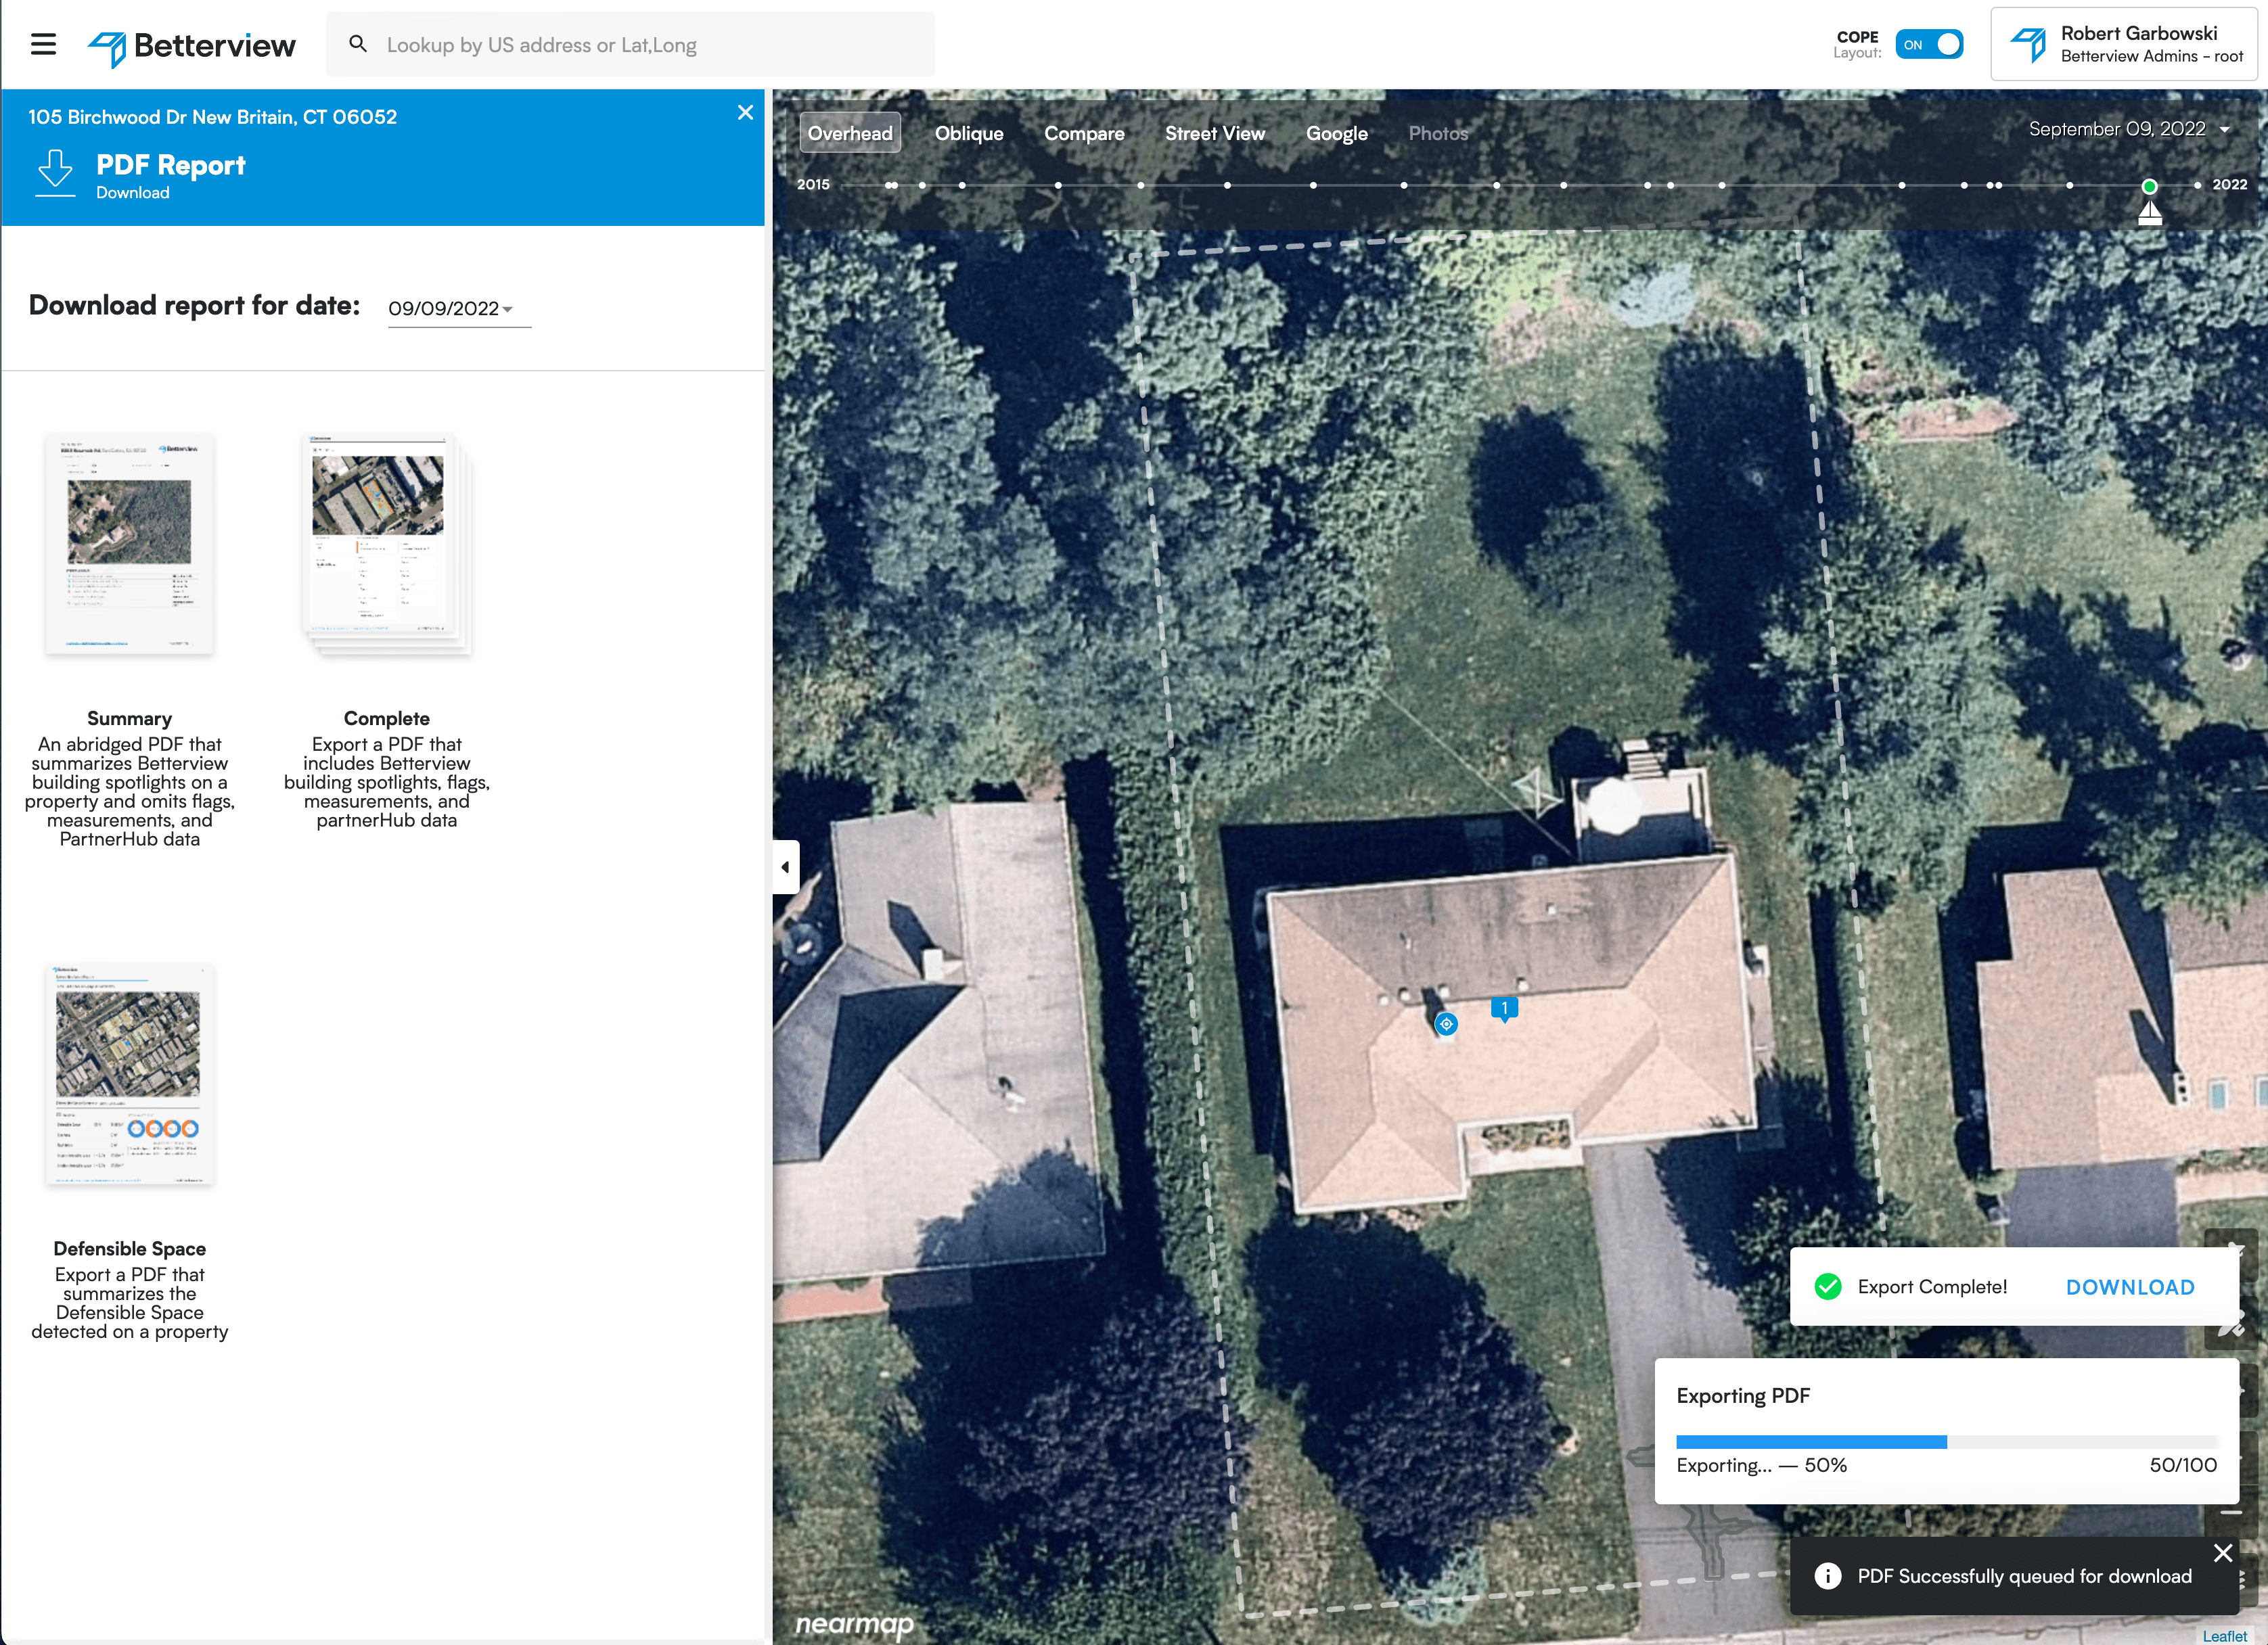Dismiss the PDF queued notification
This screenshot has width=2268, height=1645.
(x=2223, y=1552)
